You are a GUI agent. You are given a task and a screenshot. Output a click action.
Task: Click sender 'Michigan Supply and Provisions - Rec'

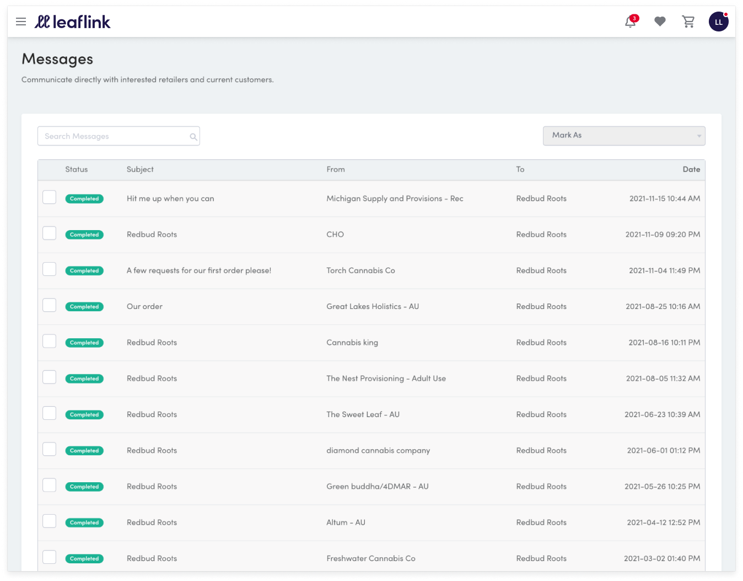point(395,199)
